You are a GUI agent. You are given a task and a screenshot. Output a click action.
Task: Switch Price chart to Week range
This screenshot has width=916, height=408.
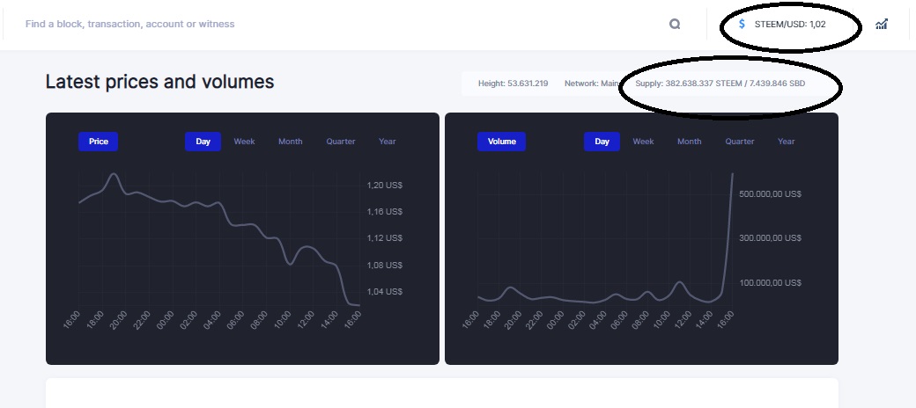(x=244, y=142)
